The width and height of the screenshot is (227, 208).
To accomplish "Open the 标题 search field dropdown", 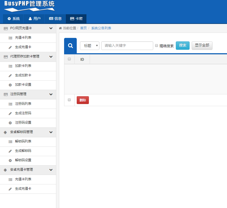I will pyautogui.click(x=90, y=45).
